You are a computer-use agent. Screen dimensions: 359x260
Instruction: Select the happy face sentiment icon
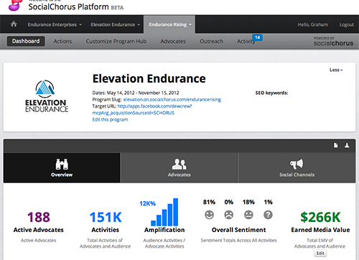tap(209, 215)
